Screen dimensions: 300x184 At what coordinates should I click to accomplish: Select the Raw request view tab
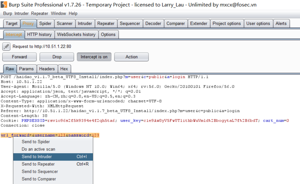(x=10, y=69)
